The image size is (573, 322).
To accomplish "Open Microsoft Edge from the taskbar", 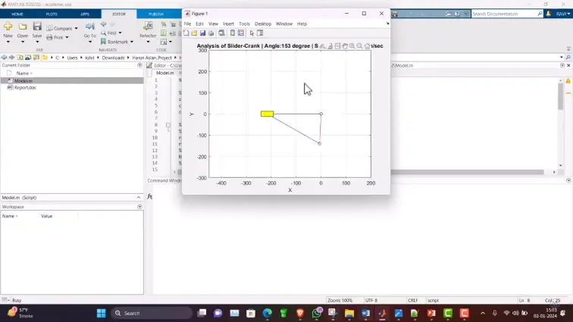I will point(267,313).
